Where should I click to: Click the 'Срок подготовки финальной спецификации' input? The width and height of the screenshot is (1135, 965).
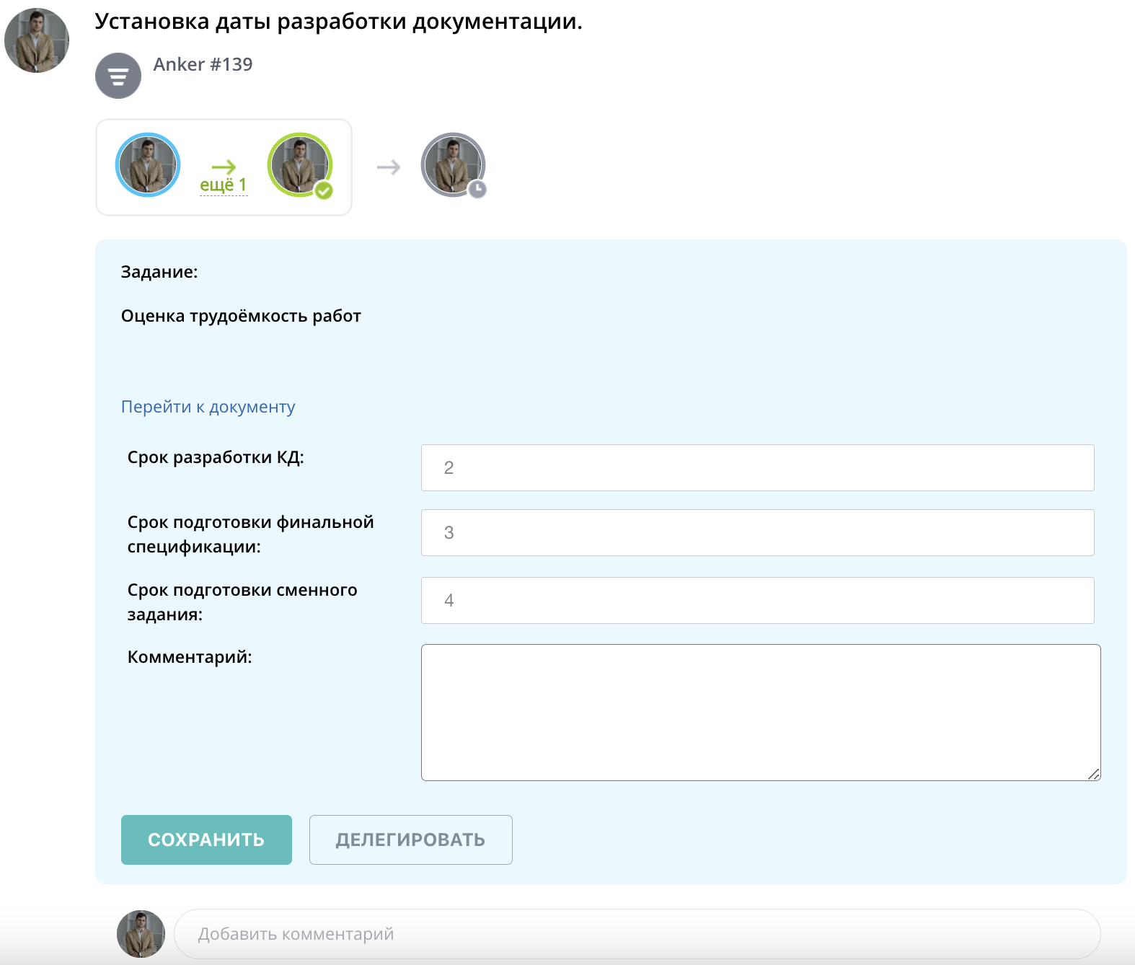point(757,533)
